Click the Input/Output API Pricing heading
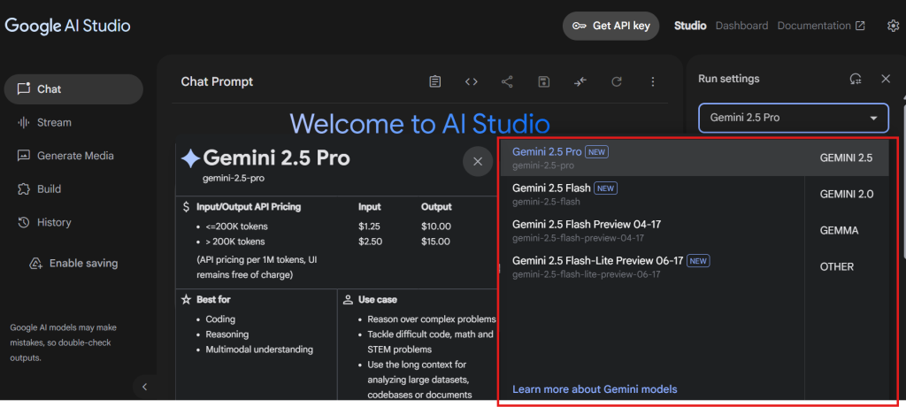This screenshot has width=906, height=407. pyautogui.click(x=249, y=206)
